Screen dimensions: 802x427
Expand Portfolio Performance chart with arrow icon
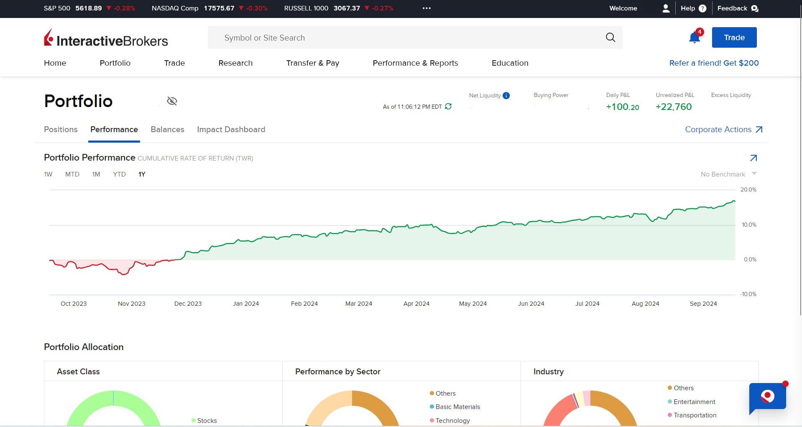(753, 158)
